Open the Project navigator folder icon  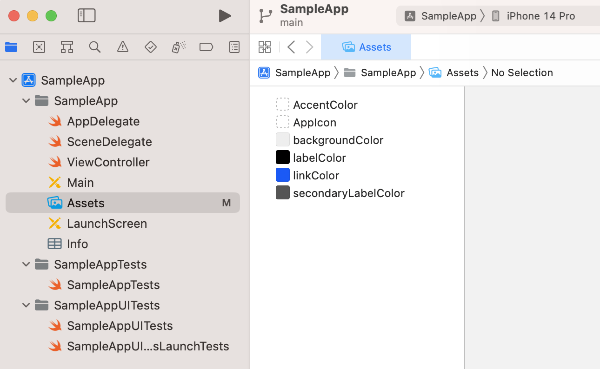11,47
